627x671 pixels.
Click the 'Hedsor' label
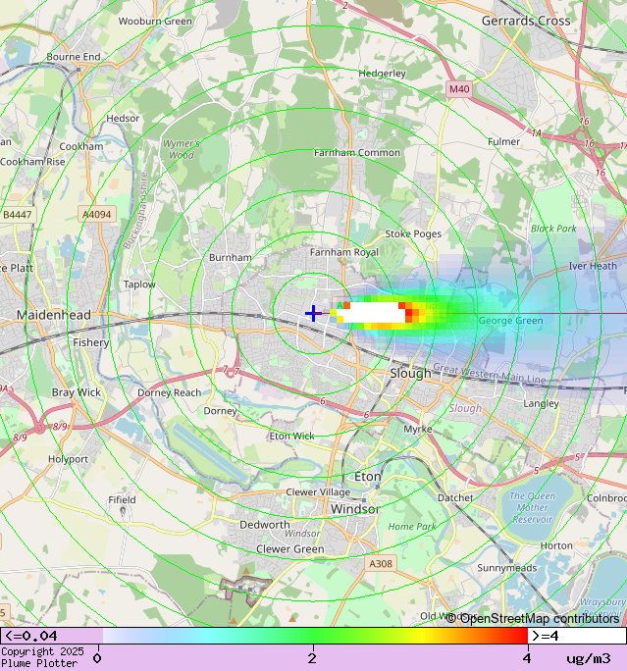point(123,119)
